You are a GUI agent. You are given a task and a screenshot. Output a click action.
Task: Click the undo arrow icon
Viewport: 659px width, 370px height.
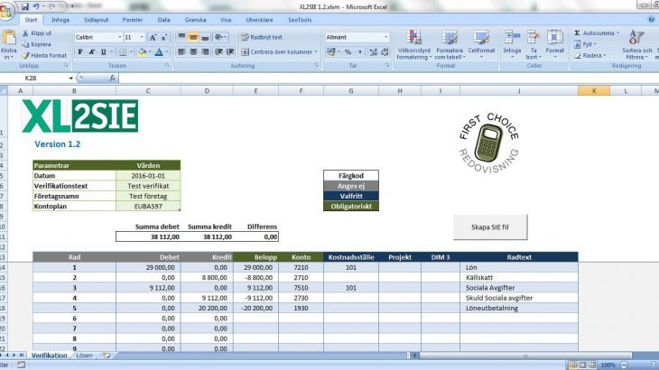pyautogui.click(x=37, y=6)
